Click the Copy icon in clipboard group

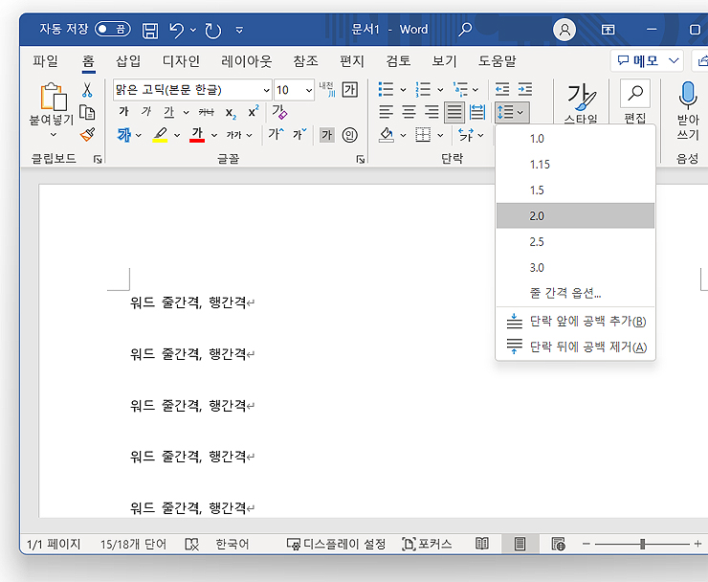pos(87,112)
